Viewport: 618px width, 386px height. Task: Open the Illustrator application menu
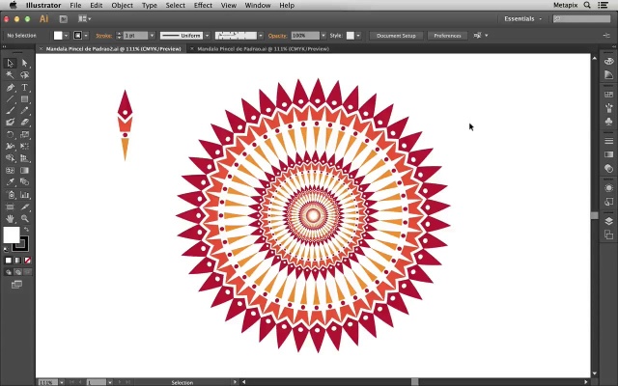tap(43, 5)
